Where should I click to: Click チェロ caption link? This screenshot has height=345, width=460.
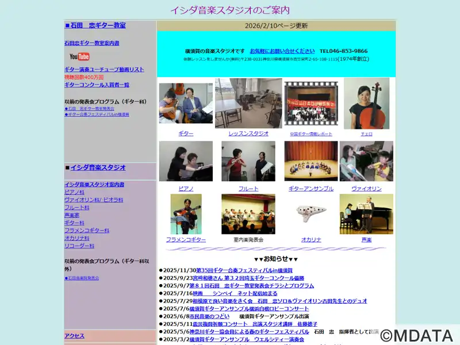(x=366, y=134)
